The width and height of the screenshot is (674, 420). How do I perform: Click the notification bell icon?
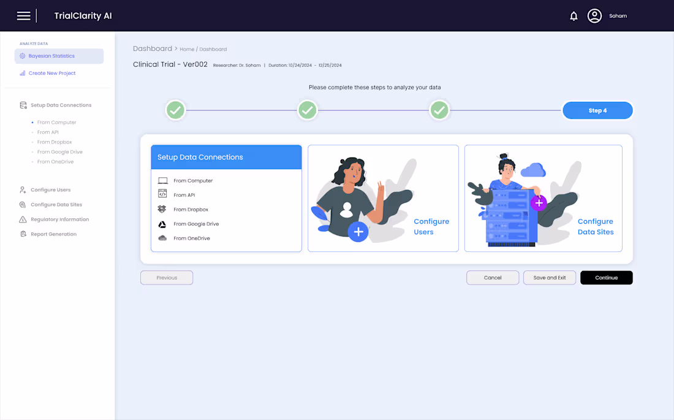(x=574, y=16)
